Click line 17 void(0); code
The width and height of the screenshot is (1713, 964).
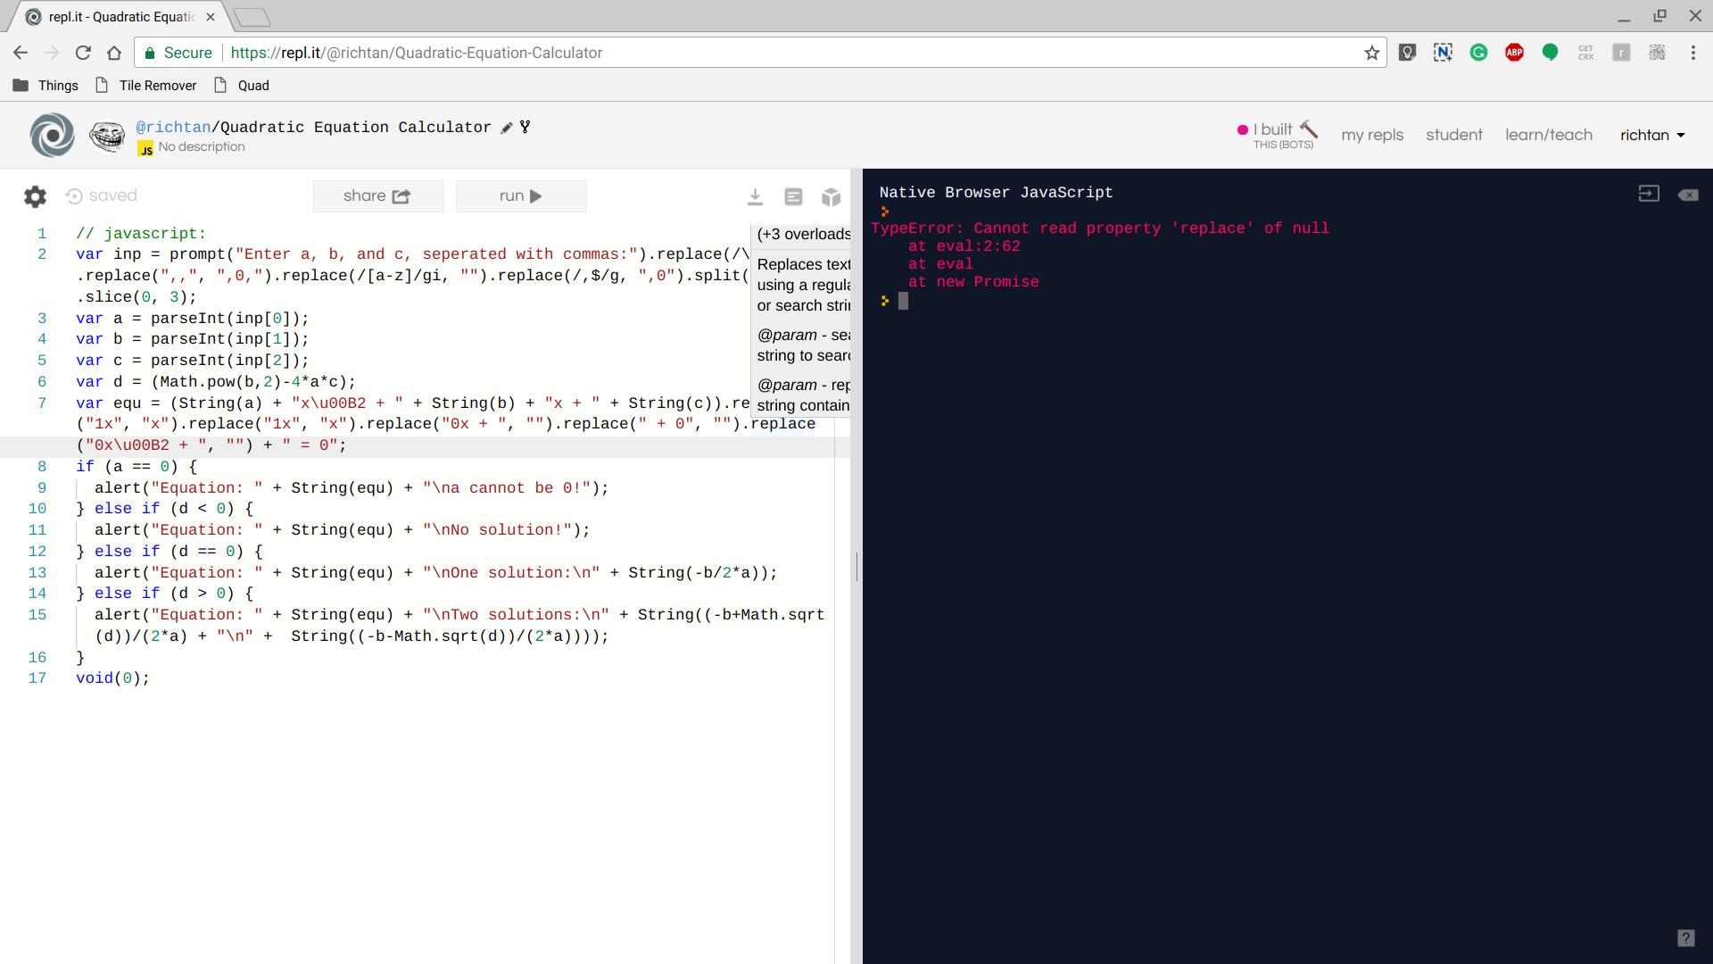[x=112, y=678]
